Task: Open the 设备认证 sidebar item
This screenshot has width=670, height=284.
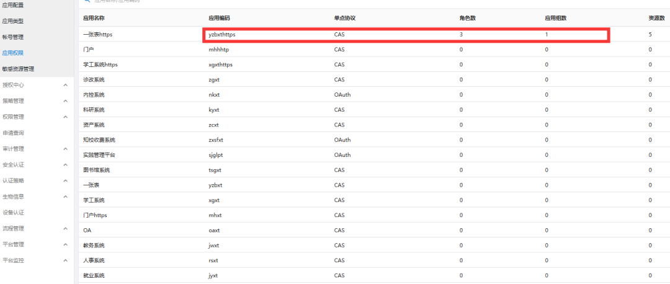Action: (x=13, y=212)
